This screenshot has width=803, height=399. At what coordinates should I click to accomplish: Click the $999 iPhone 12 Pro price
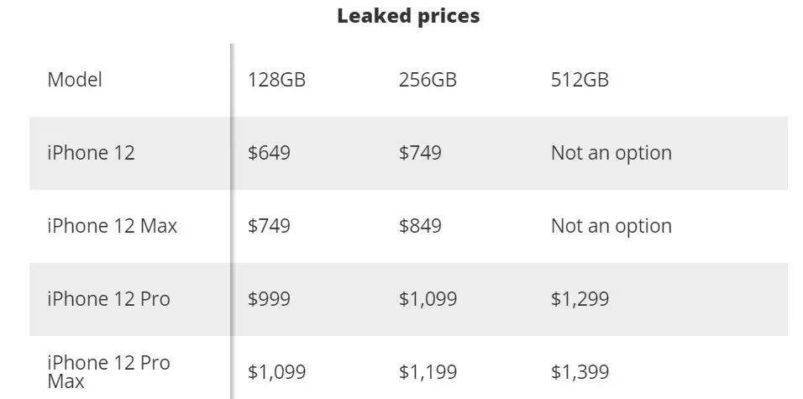click(269, 299)
